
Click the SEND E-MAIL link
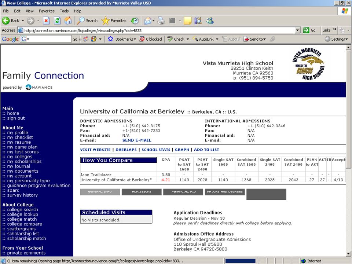tap(137, 140)
